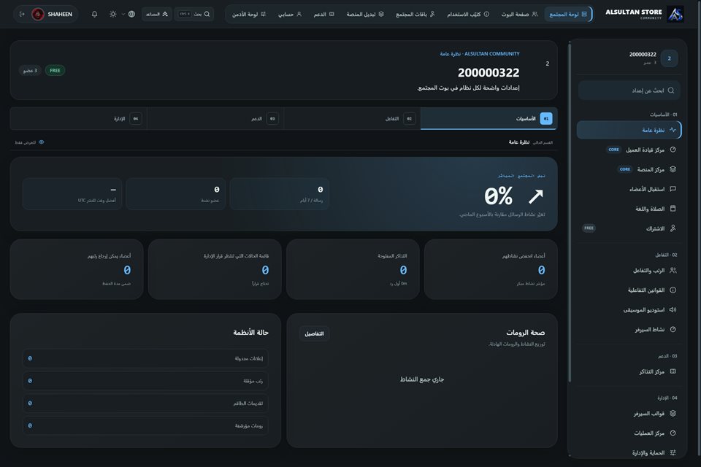Click the الحماية والإدارة sliders icon
This screenshot has height=467, width=701.
[673, 452]
